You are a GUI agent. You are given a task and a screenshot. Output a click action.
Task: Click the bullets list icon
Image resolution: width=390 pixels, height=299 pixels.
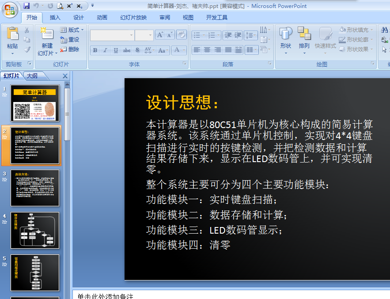[x=197, y=35]
